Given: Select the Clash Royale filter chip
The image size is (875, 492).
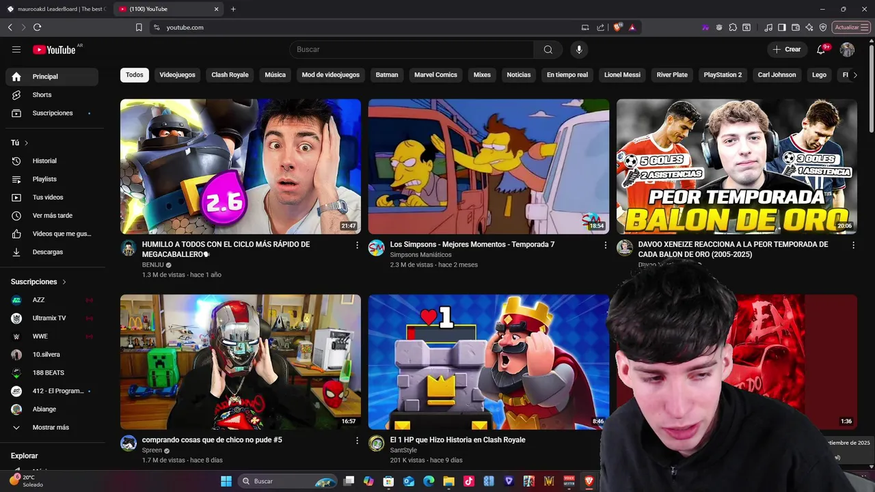Looking at the screenshot, I should point(230,75).
